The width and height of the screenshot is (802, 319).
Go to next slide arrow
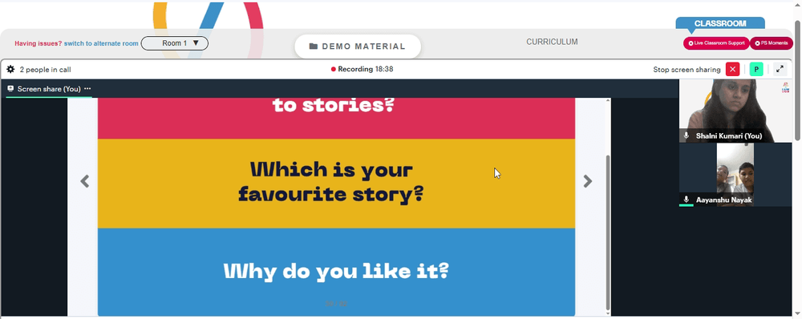tap(588, 181)
